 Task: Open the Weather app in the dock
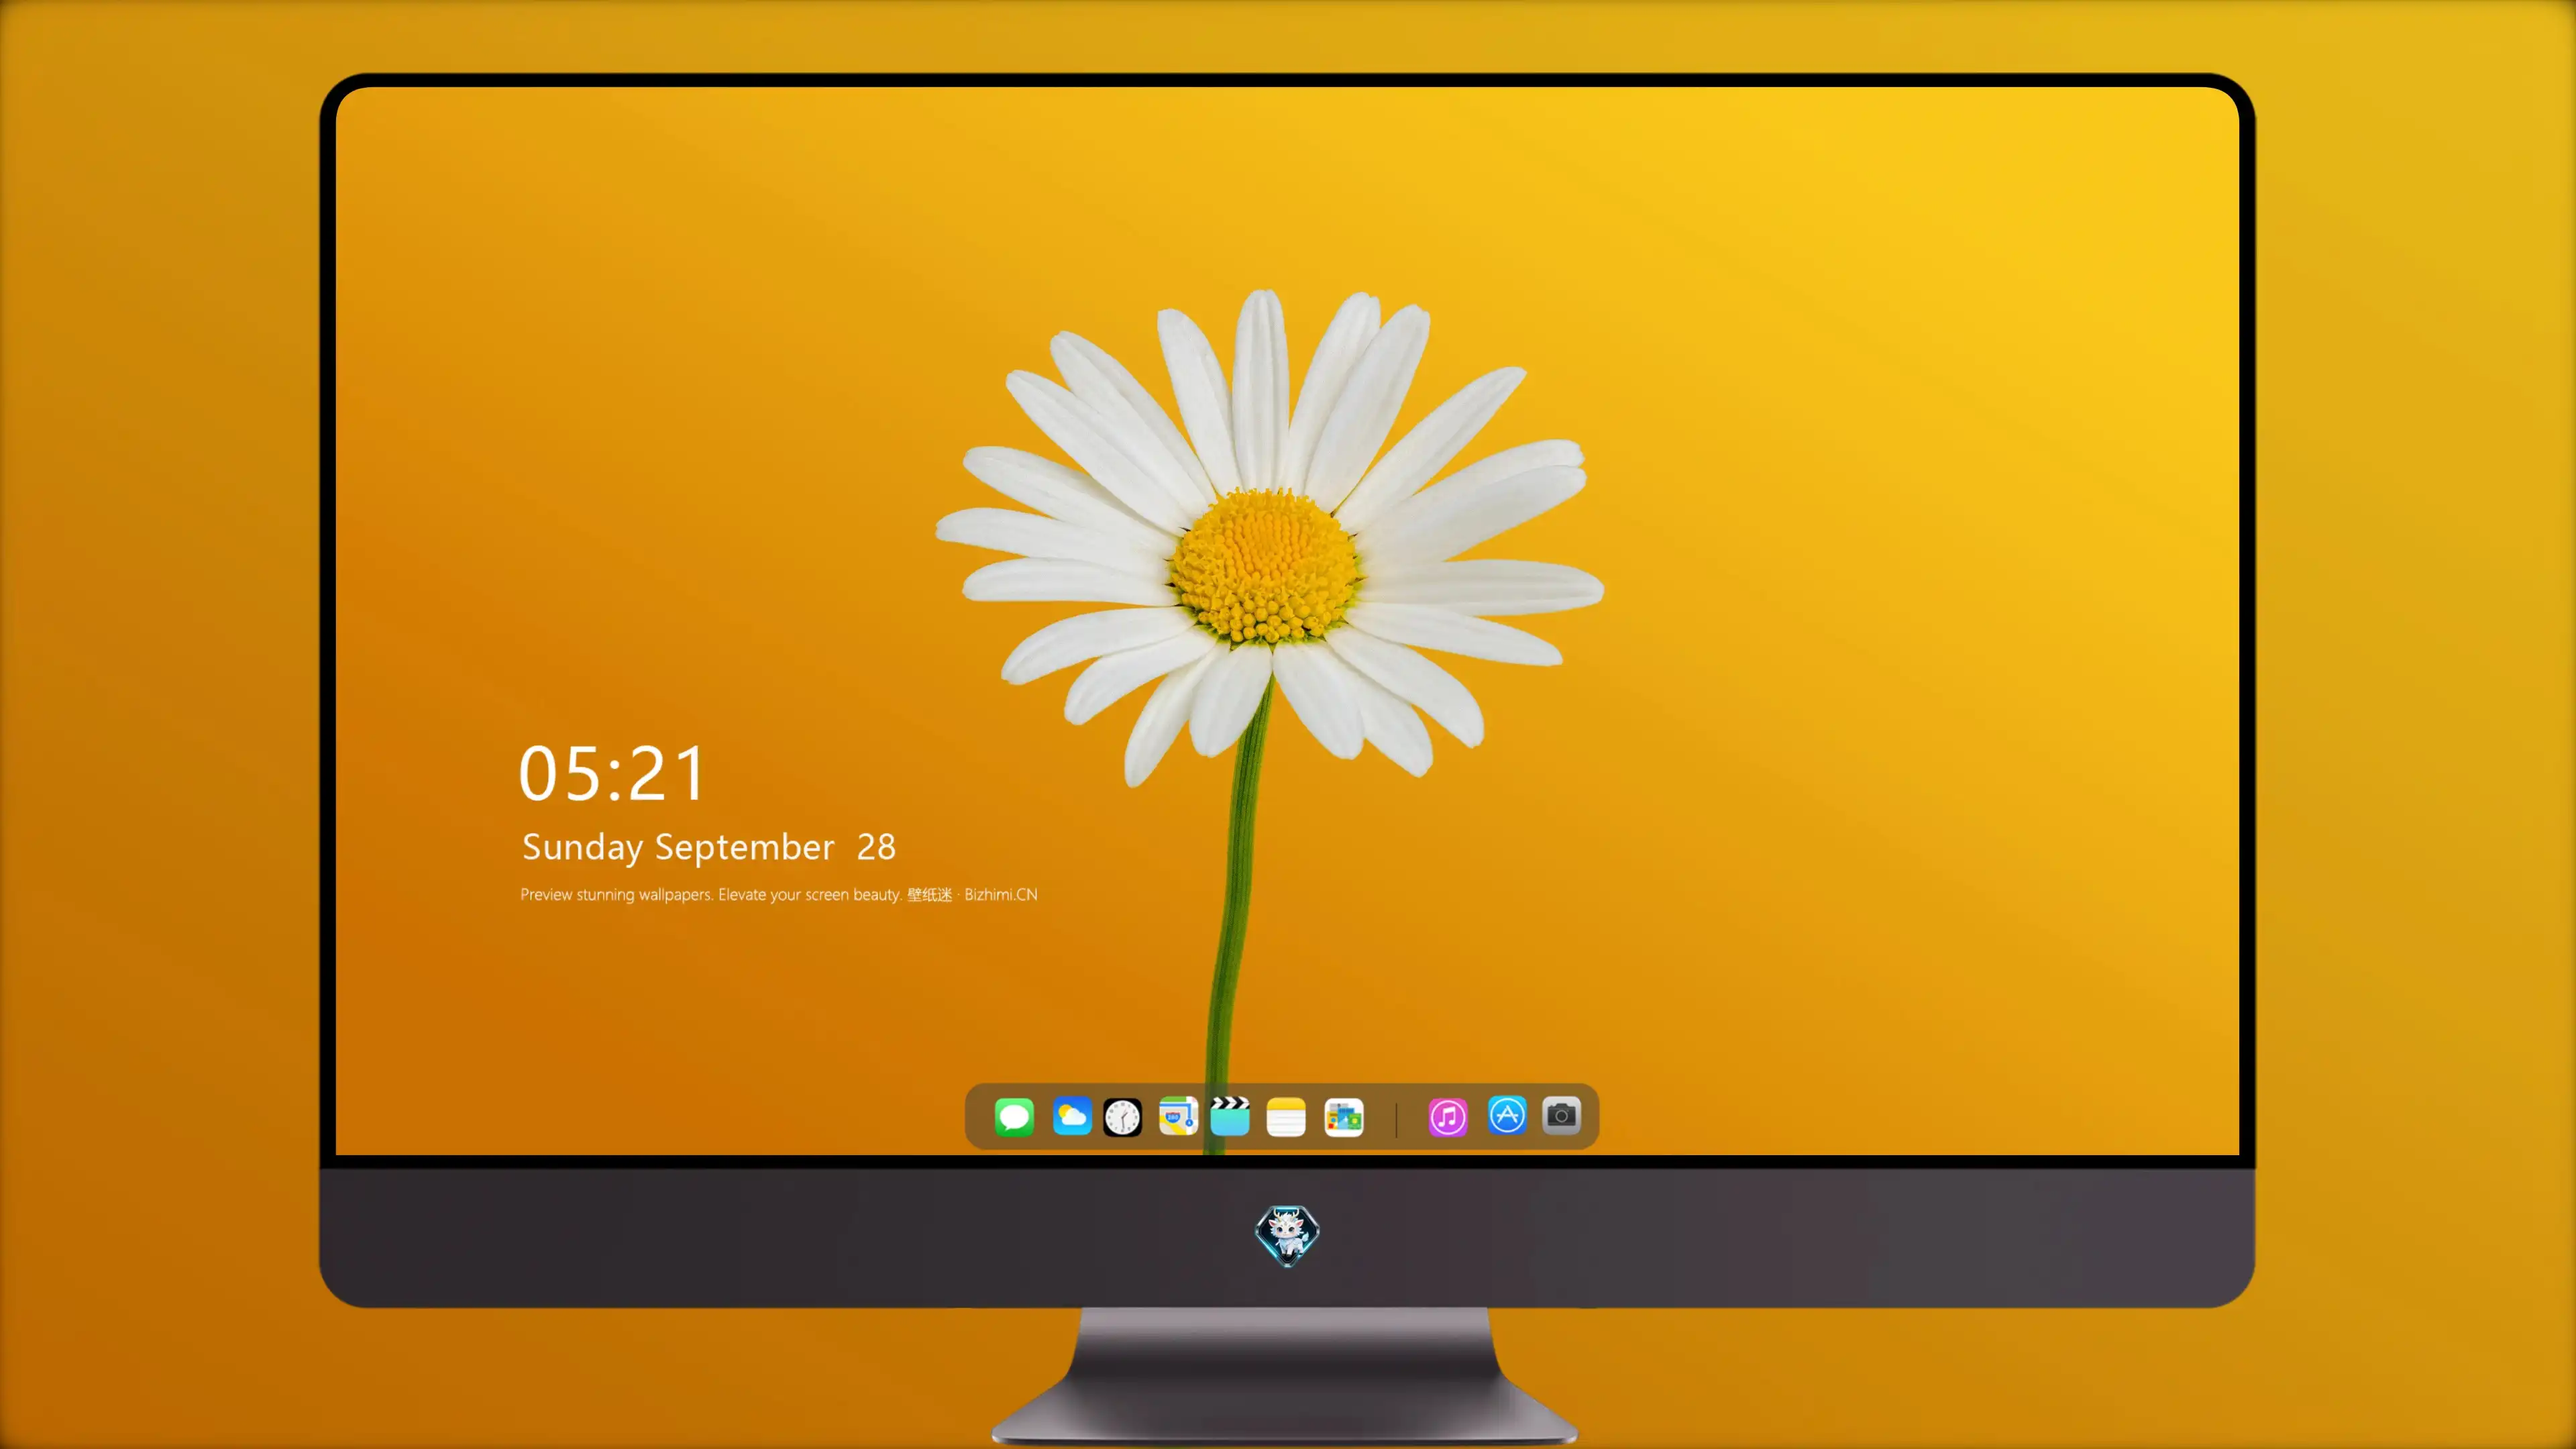pos(1071,1117)
